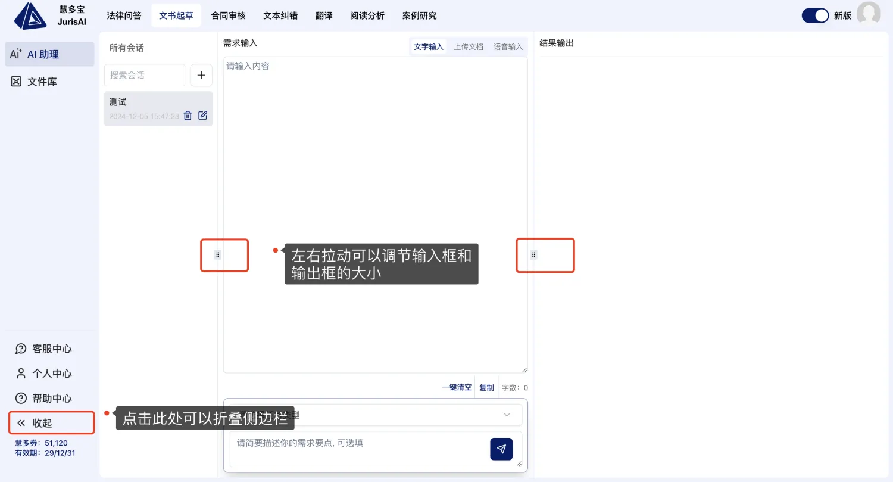Click the 一键清空 button
The image size is (893, 482).
pyautogui.click(x=457, y=387)
